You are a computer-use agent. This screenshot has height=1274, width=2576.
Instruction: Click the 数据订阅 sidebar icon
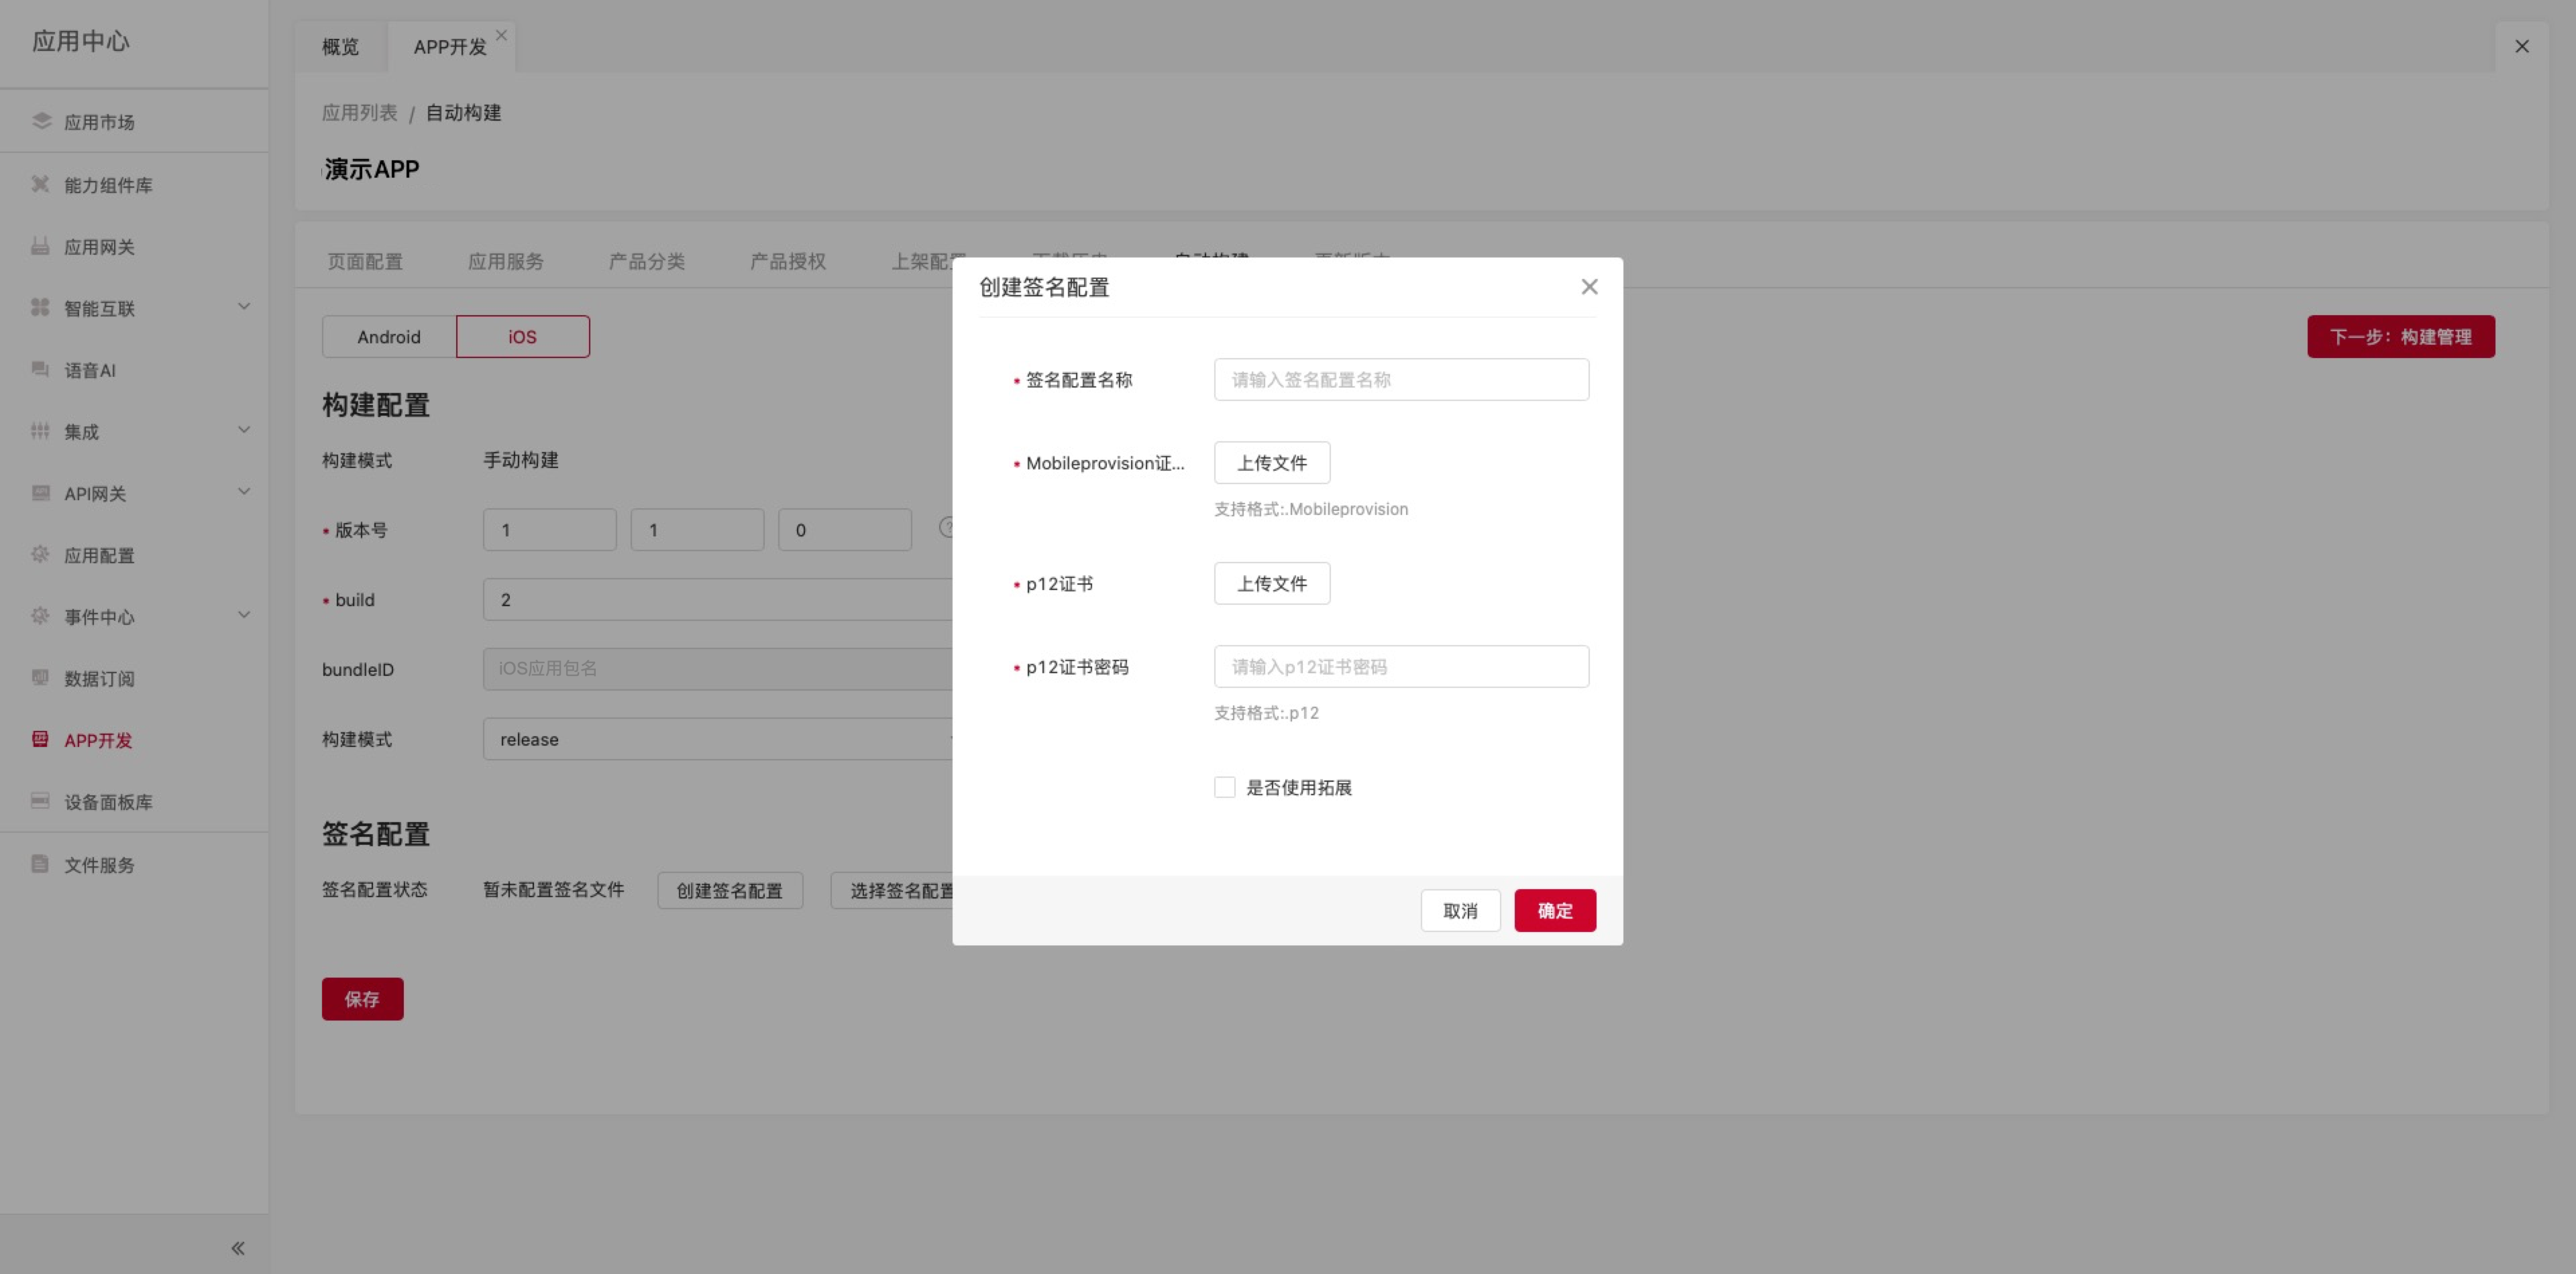pos(41,677)
